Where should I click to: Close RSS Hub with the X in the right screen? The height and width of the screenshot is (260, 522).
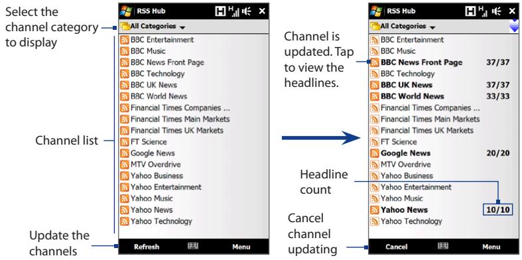coord(512,11)
